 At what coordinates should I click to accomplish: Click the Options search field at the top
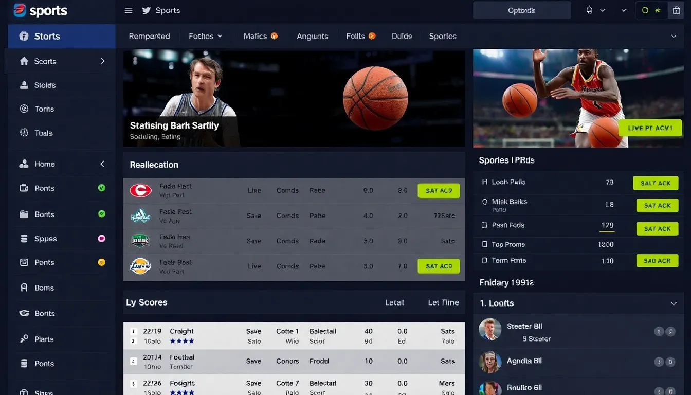521,10
